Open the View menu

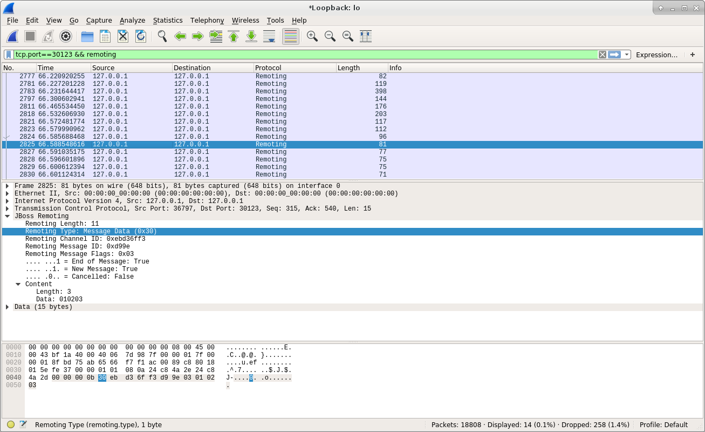[x=54, y=20]
